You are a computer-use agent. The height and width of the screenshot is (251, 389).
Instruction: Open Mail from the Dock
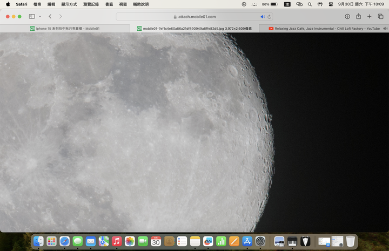pos(91,241)
